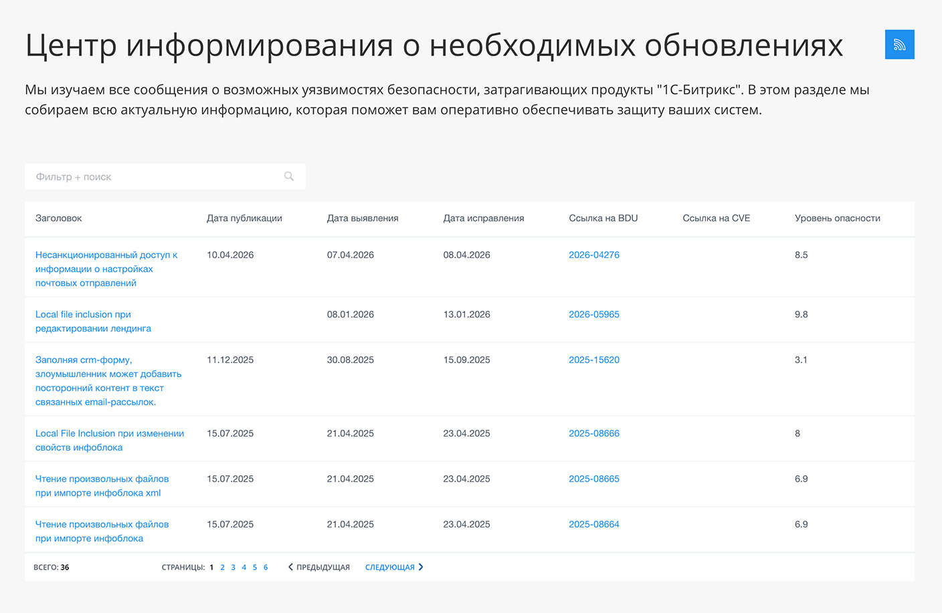Sort by 'Дата выявления' column header
The height and width of the screenshot is (613, 942).
click(x=363, y=218)
